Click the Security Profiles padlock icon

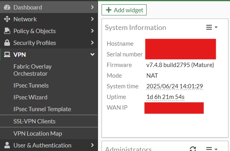(7, 43)
